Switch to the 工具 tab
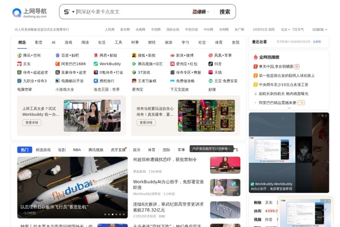 118,43
